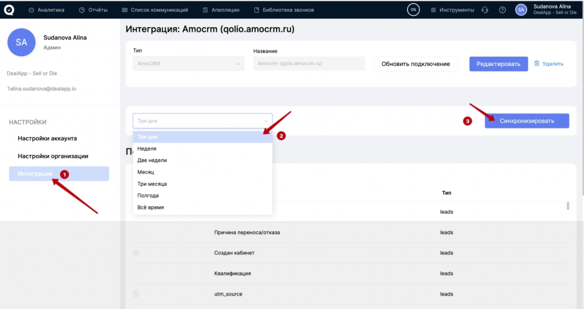584x309 pixels.
Task: Tick the checkbox for Причина переноса/отказа
Action: (x=136, y=232)
